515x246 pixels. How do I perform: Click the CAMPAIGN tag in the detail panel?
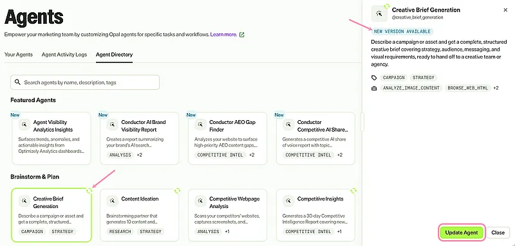[393, 78]
